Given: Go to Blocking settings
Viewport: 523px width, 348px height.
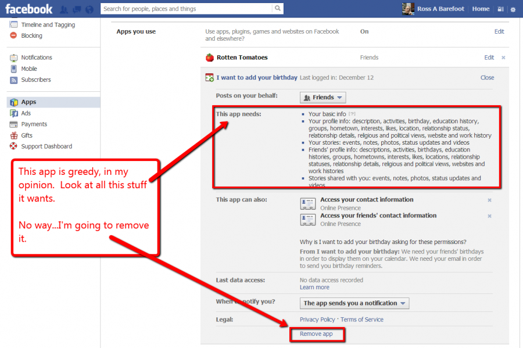Looking at the screenshot, I should point(32,35).
